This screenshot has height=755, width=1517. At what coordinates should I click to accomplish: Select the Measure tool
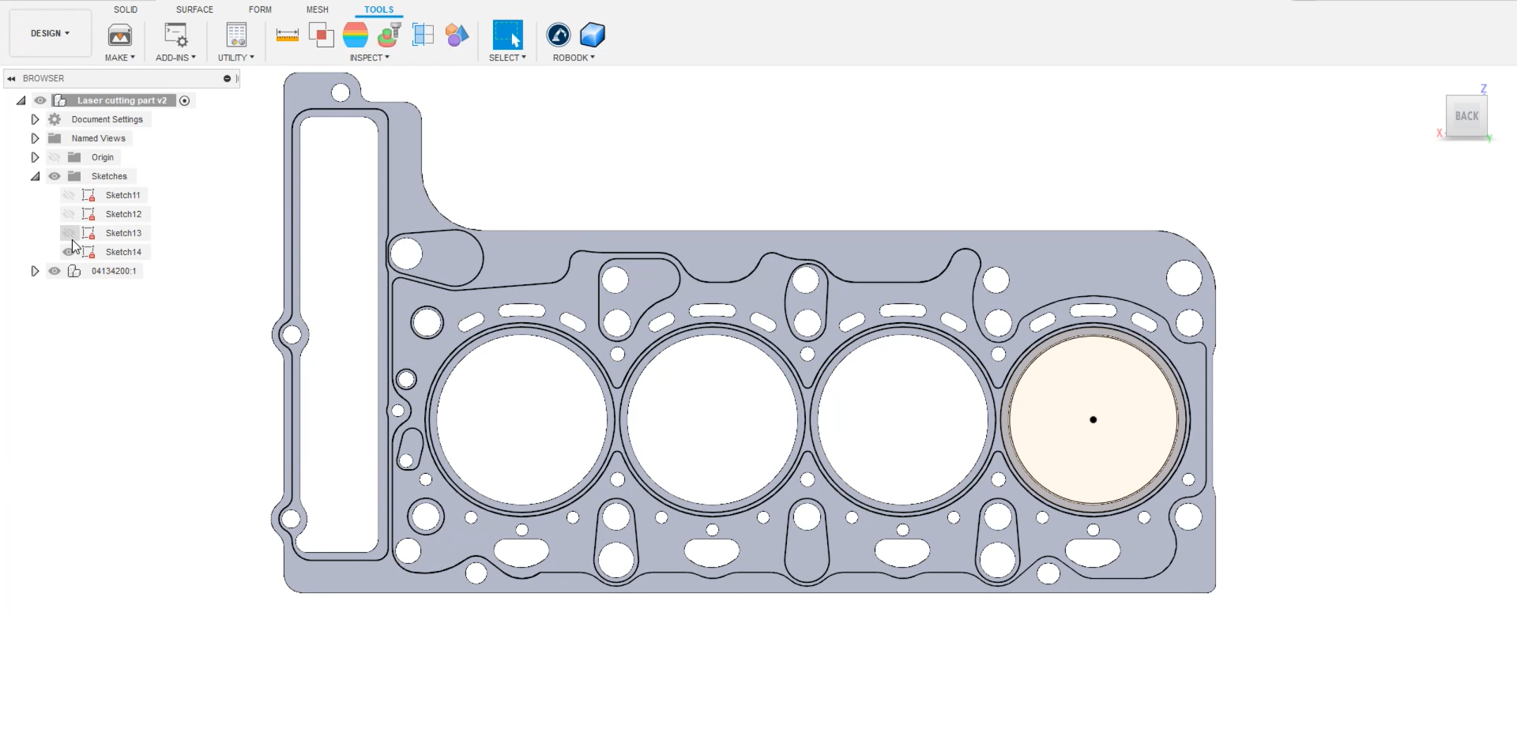click(x=287, y=35)
